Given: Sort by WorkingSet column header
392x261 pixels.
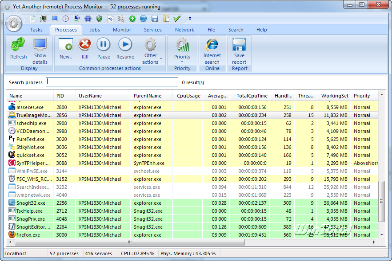Looking at the screenshot, I should [334, 96].
